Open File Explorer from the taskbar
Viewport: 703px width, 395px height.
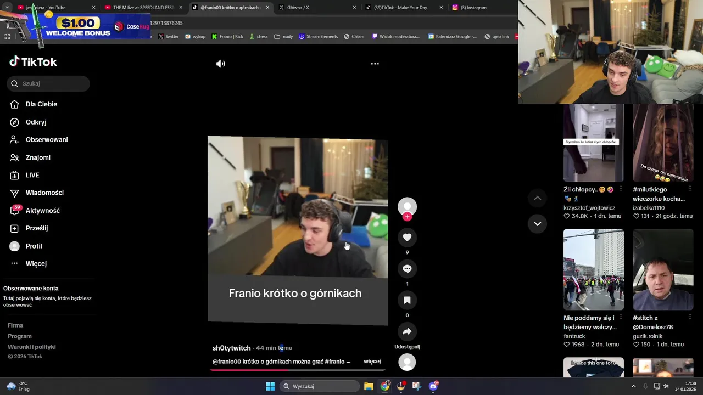pos(369,386)
